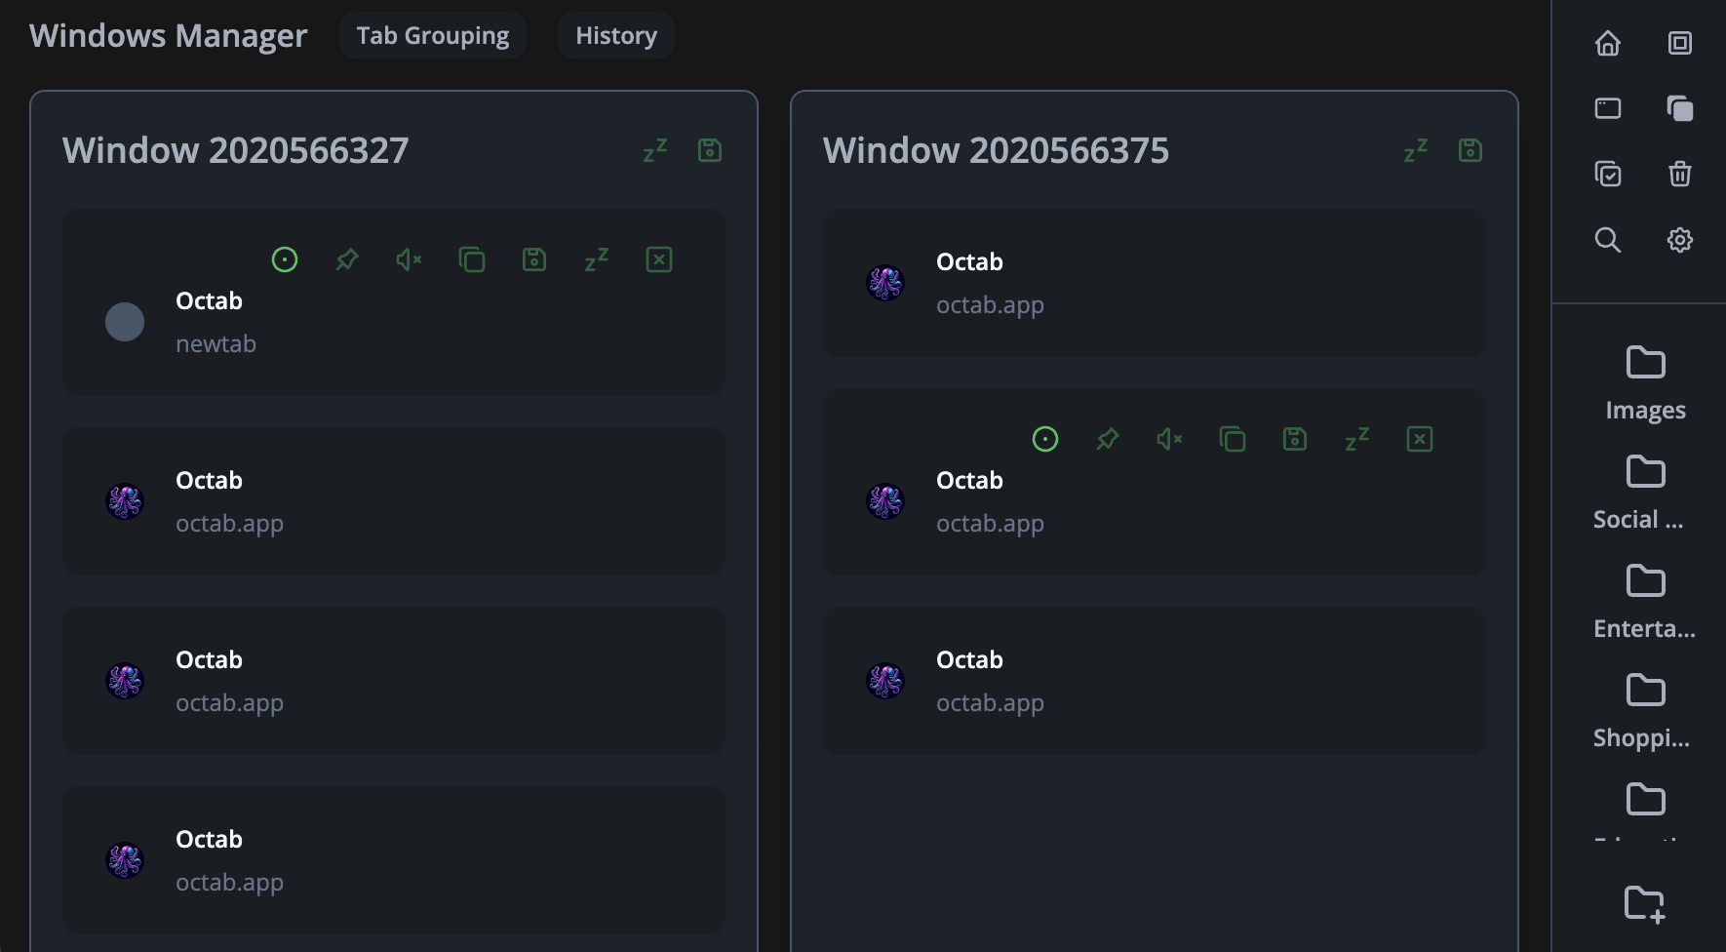
Task: Click the search magnifier icon in sidebar
Action: pyautogui.click(x=1607, y=240)
